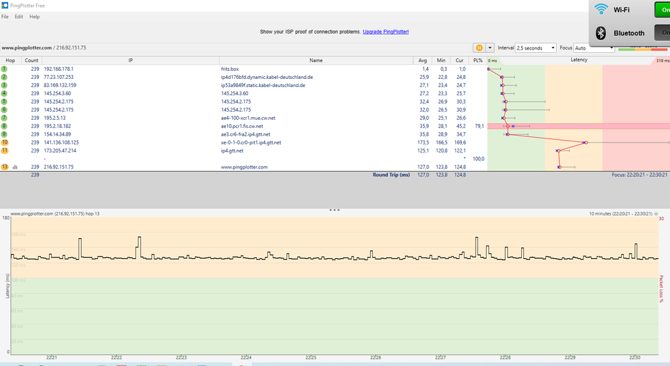Select hop 4 green circle icon
This screenshot has width=670, height=366.
pyautogui.click(x=4, y=93)
